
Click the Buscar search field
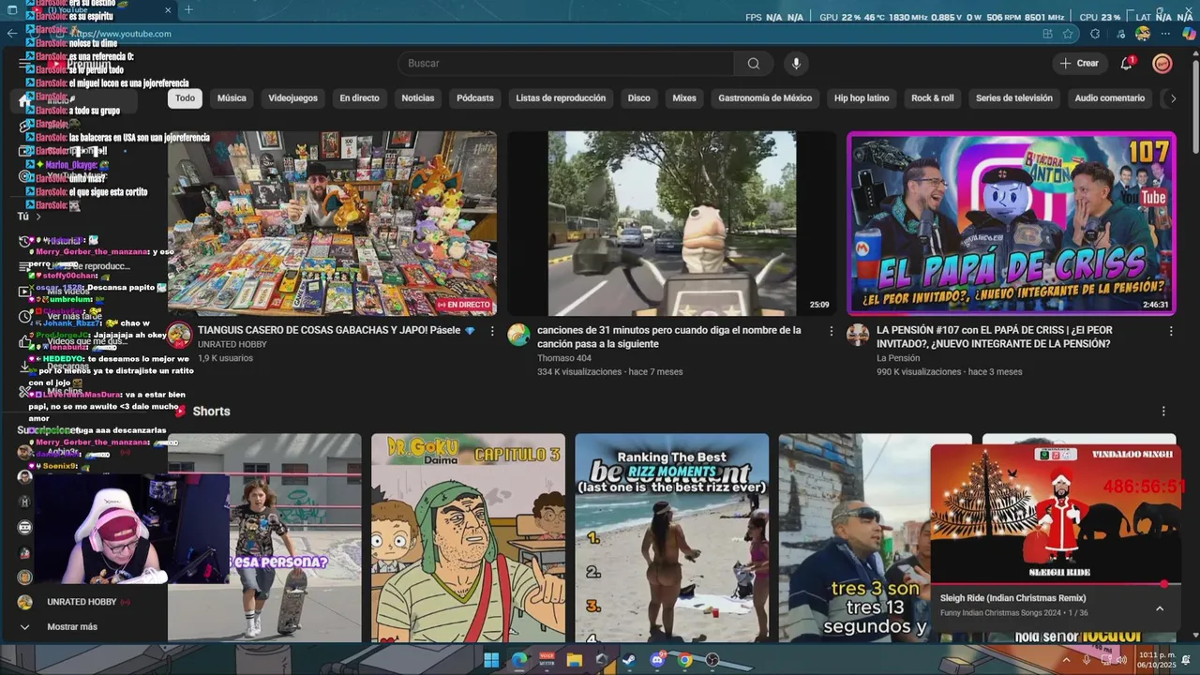pyautogui.click(x=566, y=64)
